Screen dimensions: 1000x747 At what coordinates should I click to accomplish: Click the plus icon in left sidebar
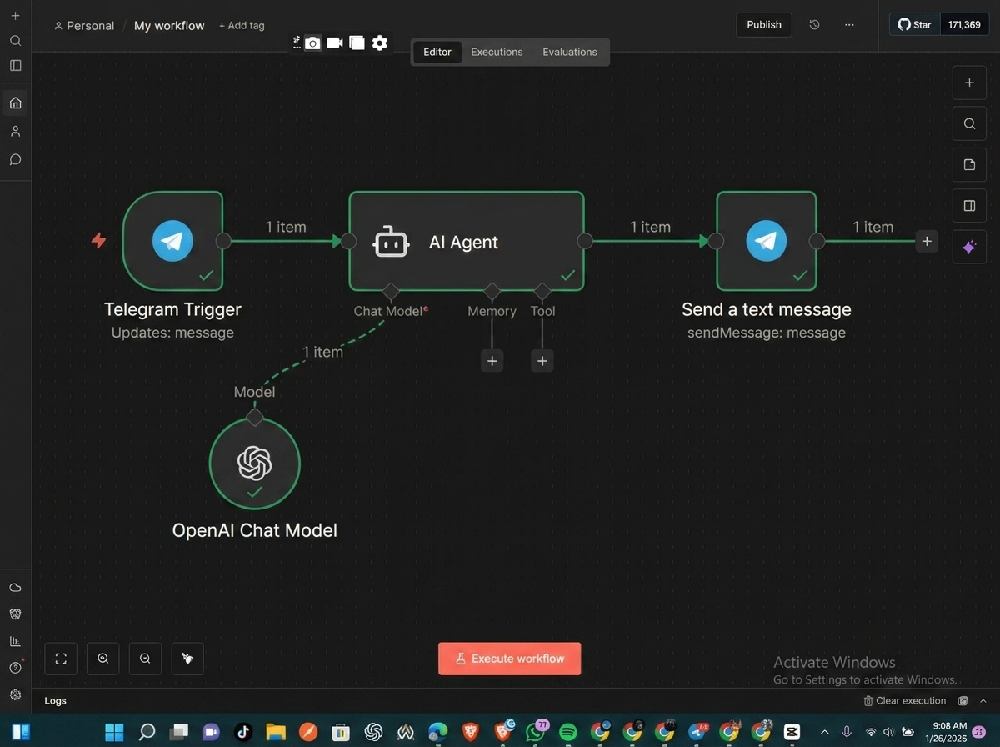[x=15, y=16]
